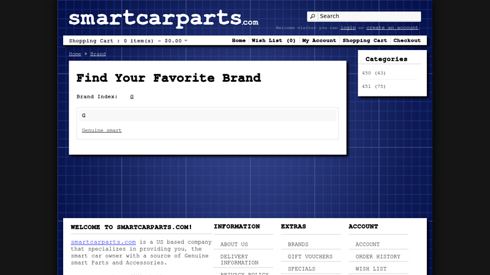Image resolution: width=490 pixels, height=275 pixels.
Task: Open Wish List (0) in navigation
Action: coord(273,40)
